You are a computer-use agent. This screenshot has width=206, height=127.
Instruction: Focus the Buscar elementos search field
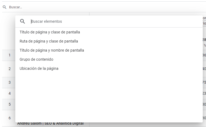click(116, 21)
